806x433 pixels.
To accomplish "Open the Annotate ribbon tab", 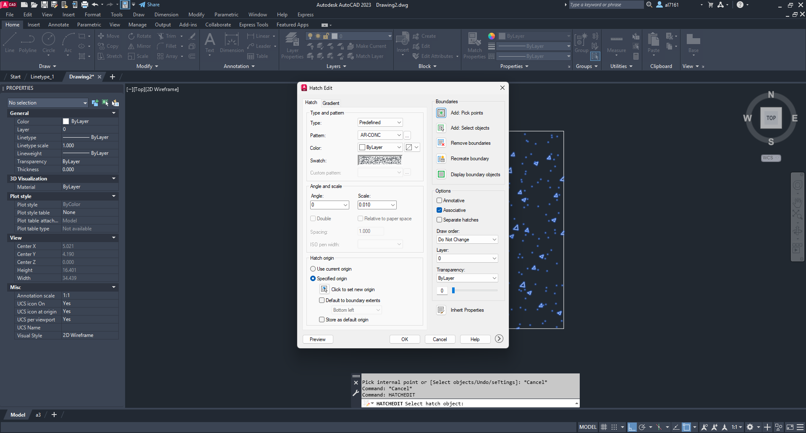I will tap(58, 25).
